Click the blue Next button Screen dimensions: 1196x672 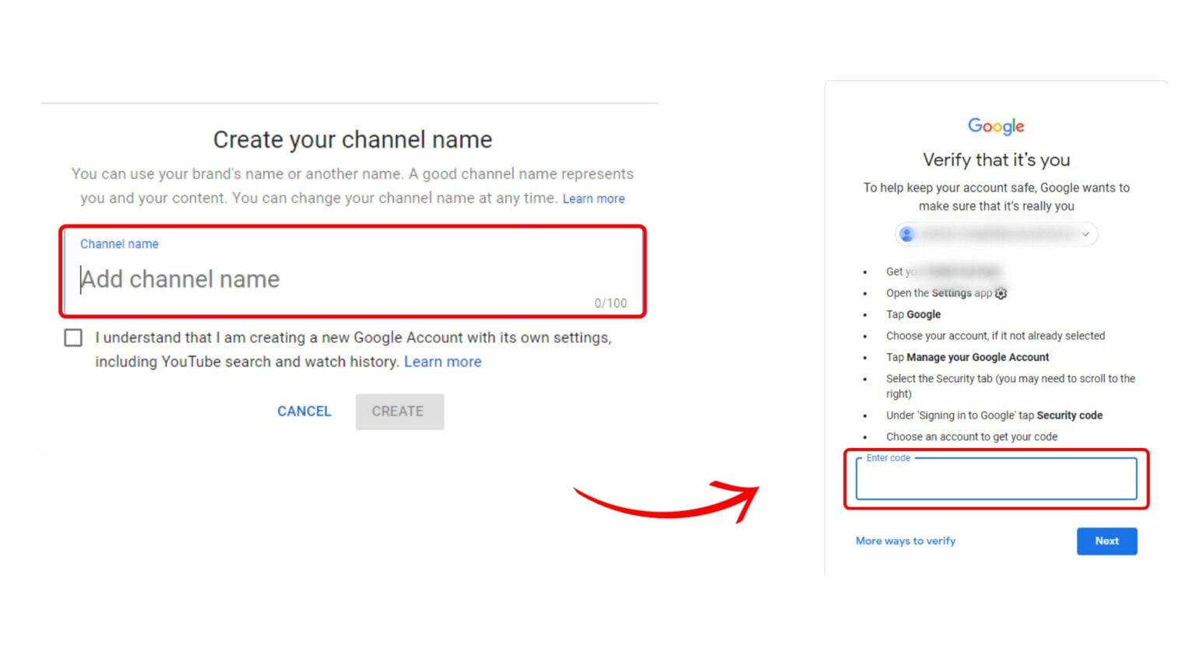[1106, 541]
